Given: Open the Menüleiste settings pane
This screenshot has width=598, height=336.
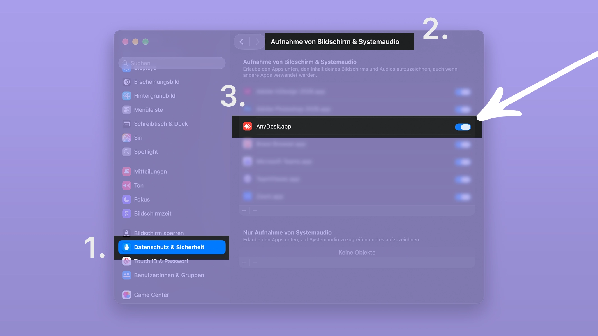Looking at the screenshot, I should pyautogui.click(x=172, y=110).
